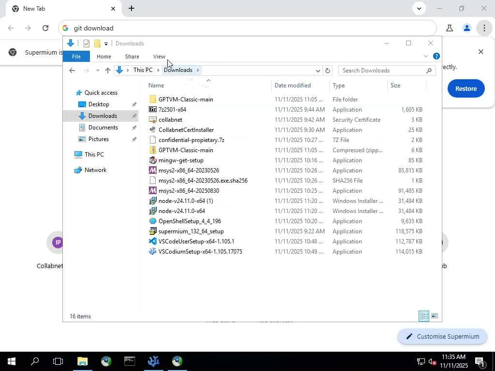495x371 pixels.
Task: Select the GPTVM-Classic-main file folder icon
Action: tap(152, 100)
